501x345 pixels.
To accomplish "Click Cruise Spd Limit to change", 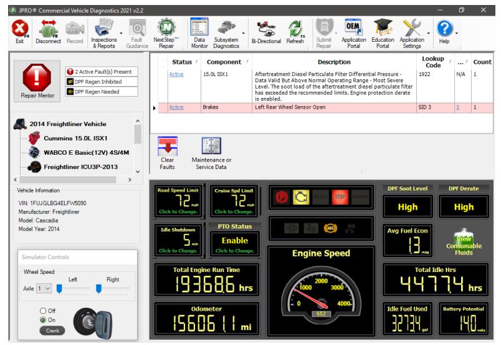I will click(234, 201).
